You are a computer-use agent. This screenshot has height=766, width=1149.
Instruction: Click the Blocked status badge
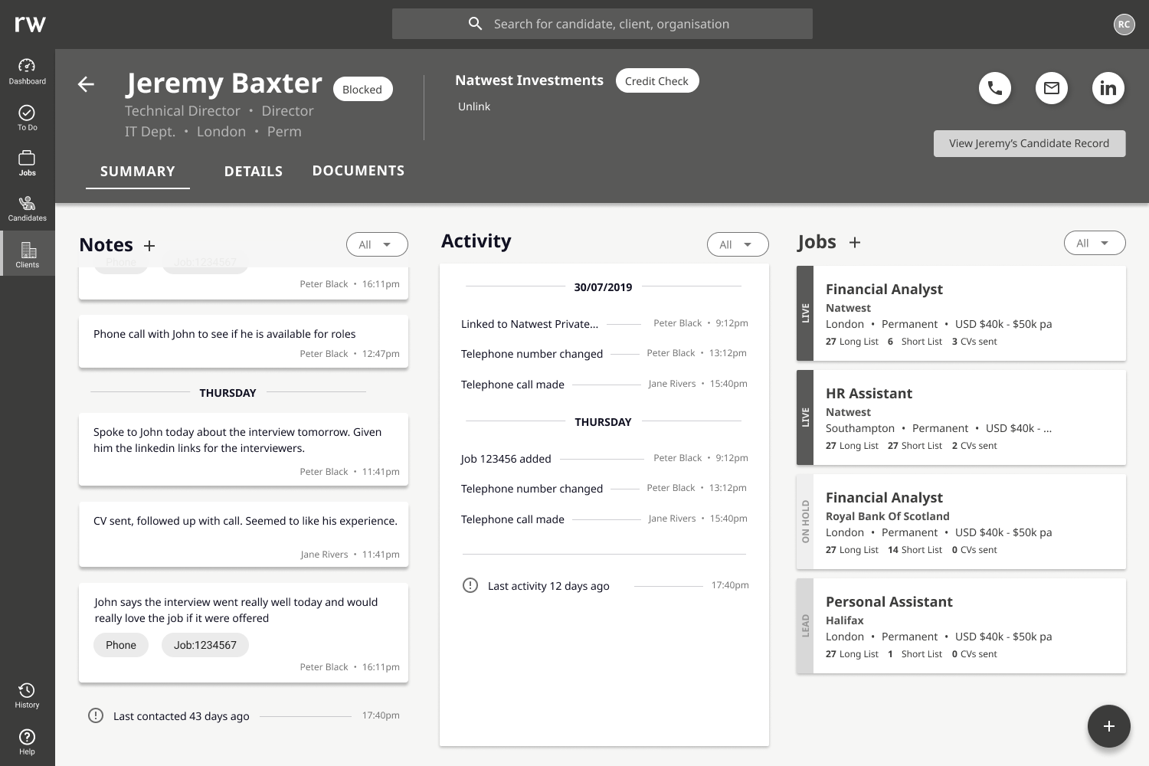click(x=362, y=89)
